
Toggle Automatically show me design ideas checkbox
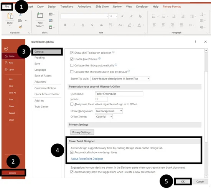(72, 153)
